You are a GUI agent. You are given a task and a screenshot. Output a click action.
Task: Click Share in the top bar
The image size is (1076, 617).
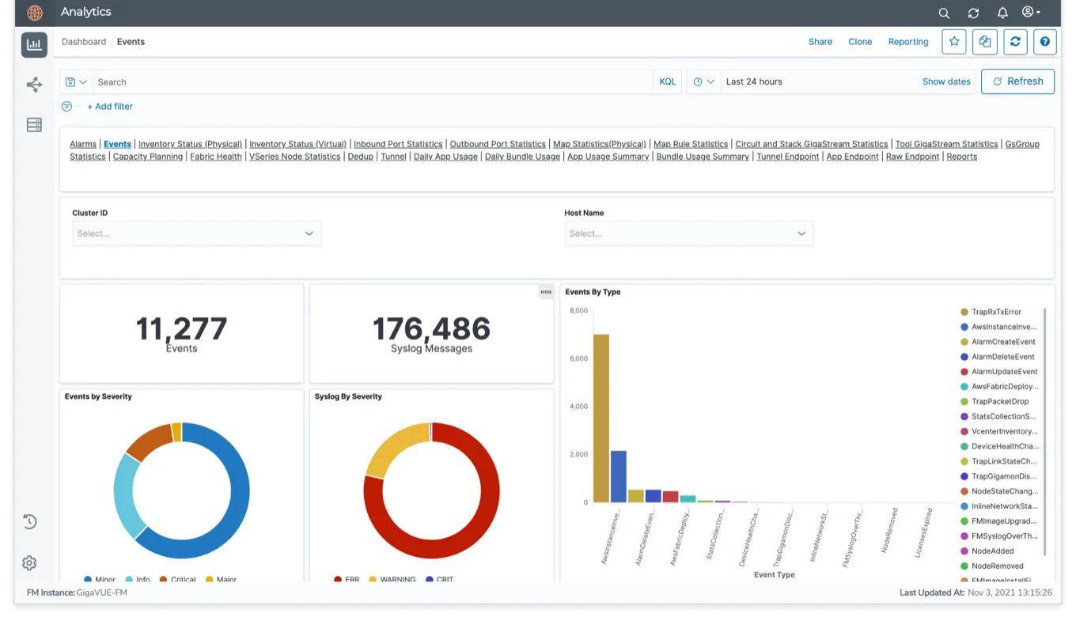tap(820, 42)
